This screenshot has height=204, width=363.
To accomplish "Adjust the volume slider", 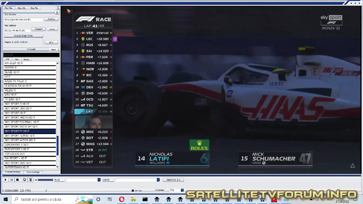I will 45,180.
